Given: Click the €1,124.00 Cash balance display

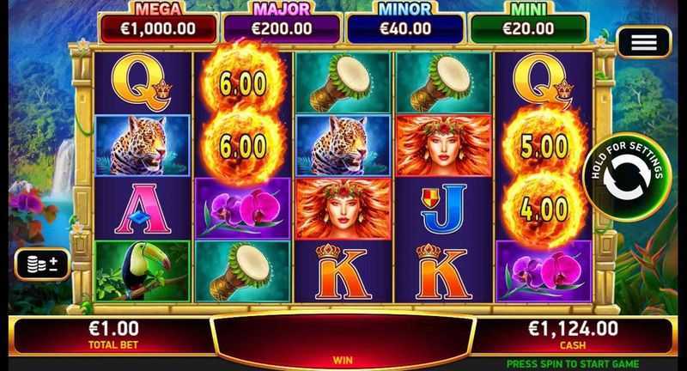Looking at the screenshot, I should [573, 335].
